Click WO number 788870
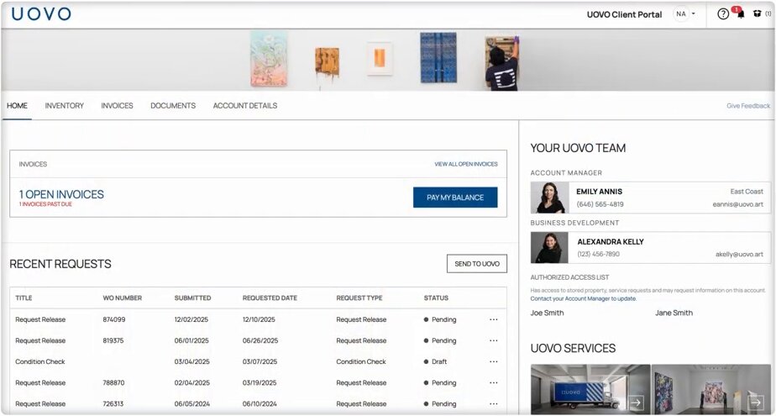The height and width of the screenshot is (416, 776). point(114,383)
